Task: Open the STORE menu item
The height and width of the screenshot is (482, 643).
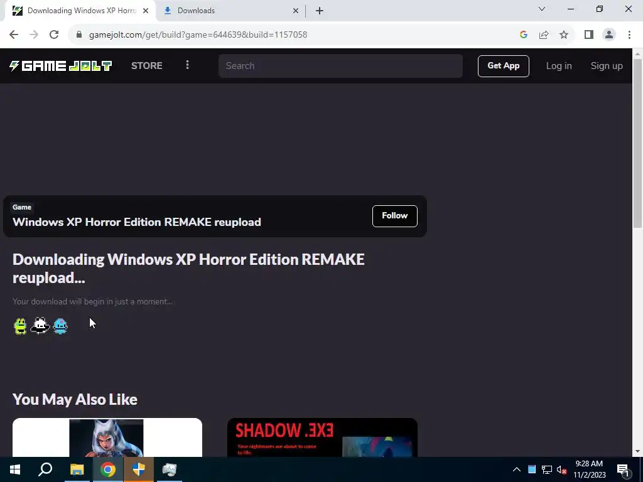Action: click(x=147, y=66)
